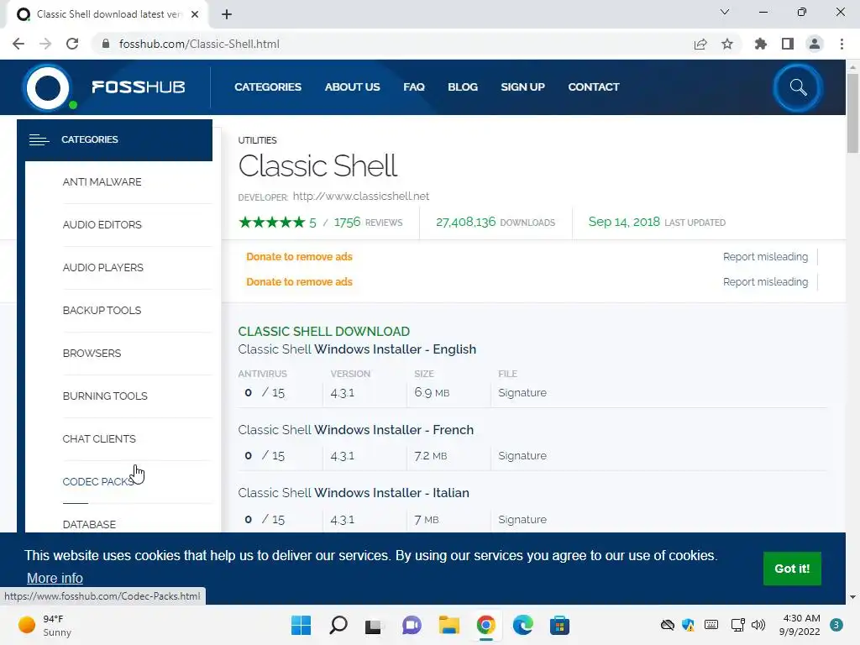The width and height of the screenshot is (860, 645).
Task: Select SIGN UP in the navigation
Action: click(522, 87)
